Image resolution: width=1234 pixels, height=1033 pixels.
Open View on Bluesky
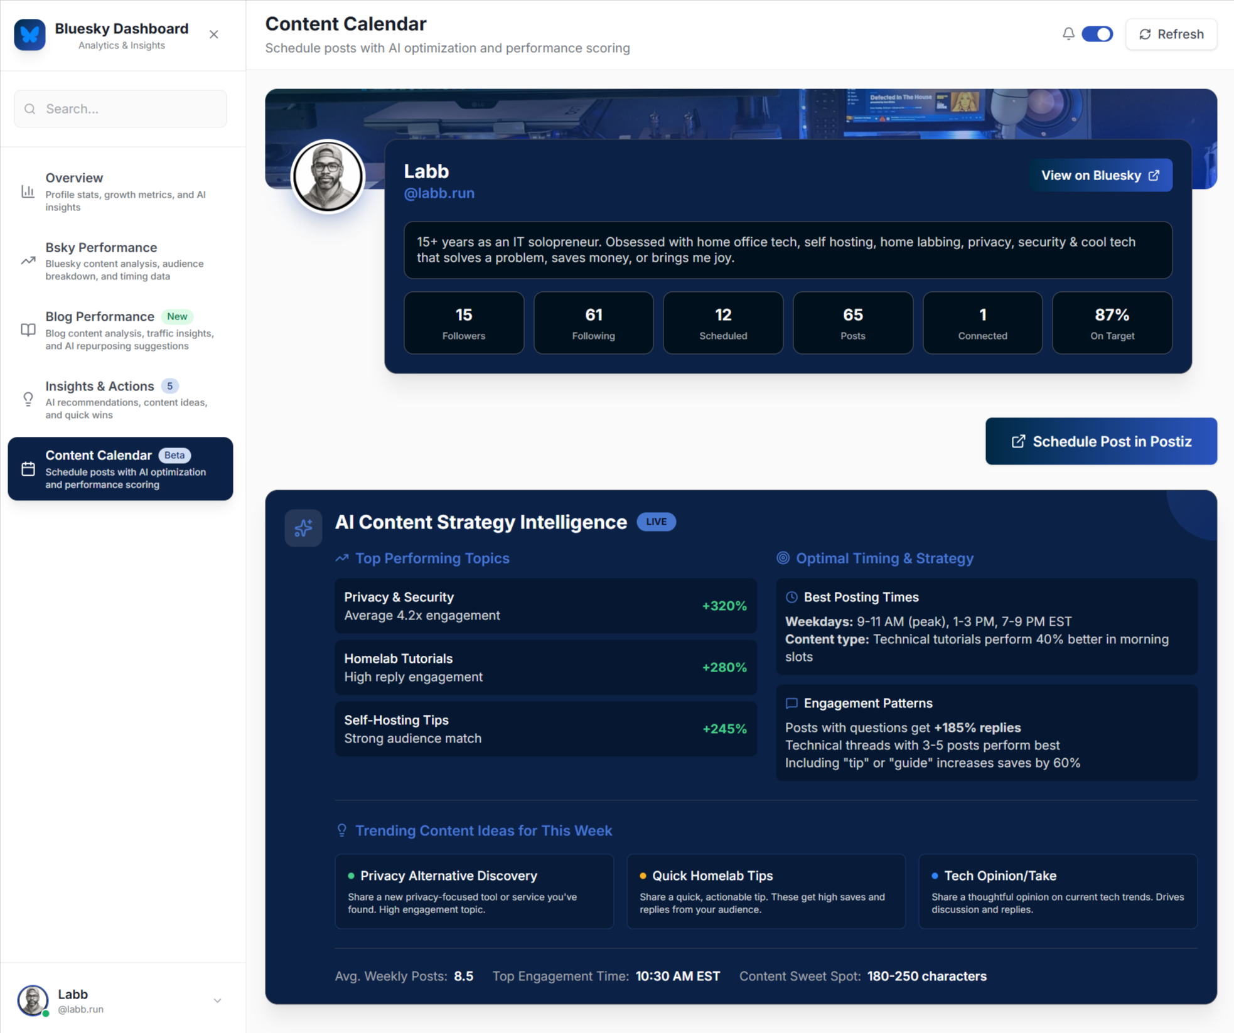1100,175
